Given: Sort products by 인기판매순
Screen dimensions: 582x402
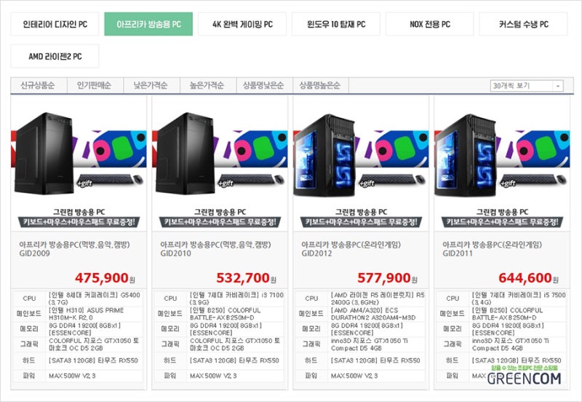Looking at the screenshot, I should [95, 85].
